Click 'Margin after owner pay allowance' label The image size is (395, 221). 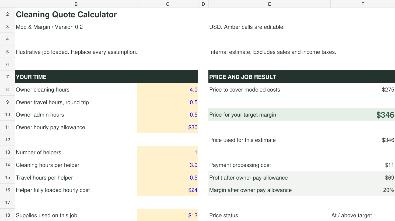coord(250,190)
